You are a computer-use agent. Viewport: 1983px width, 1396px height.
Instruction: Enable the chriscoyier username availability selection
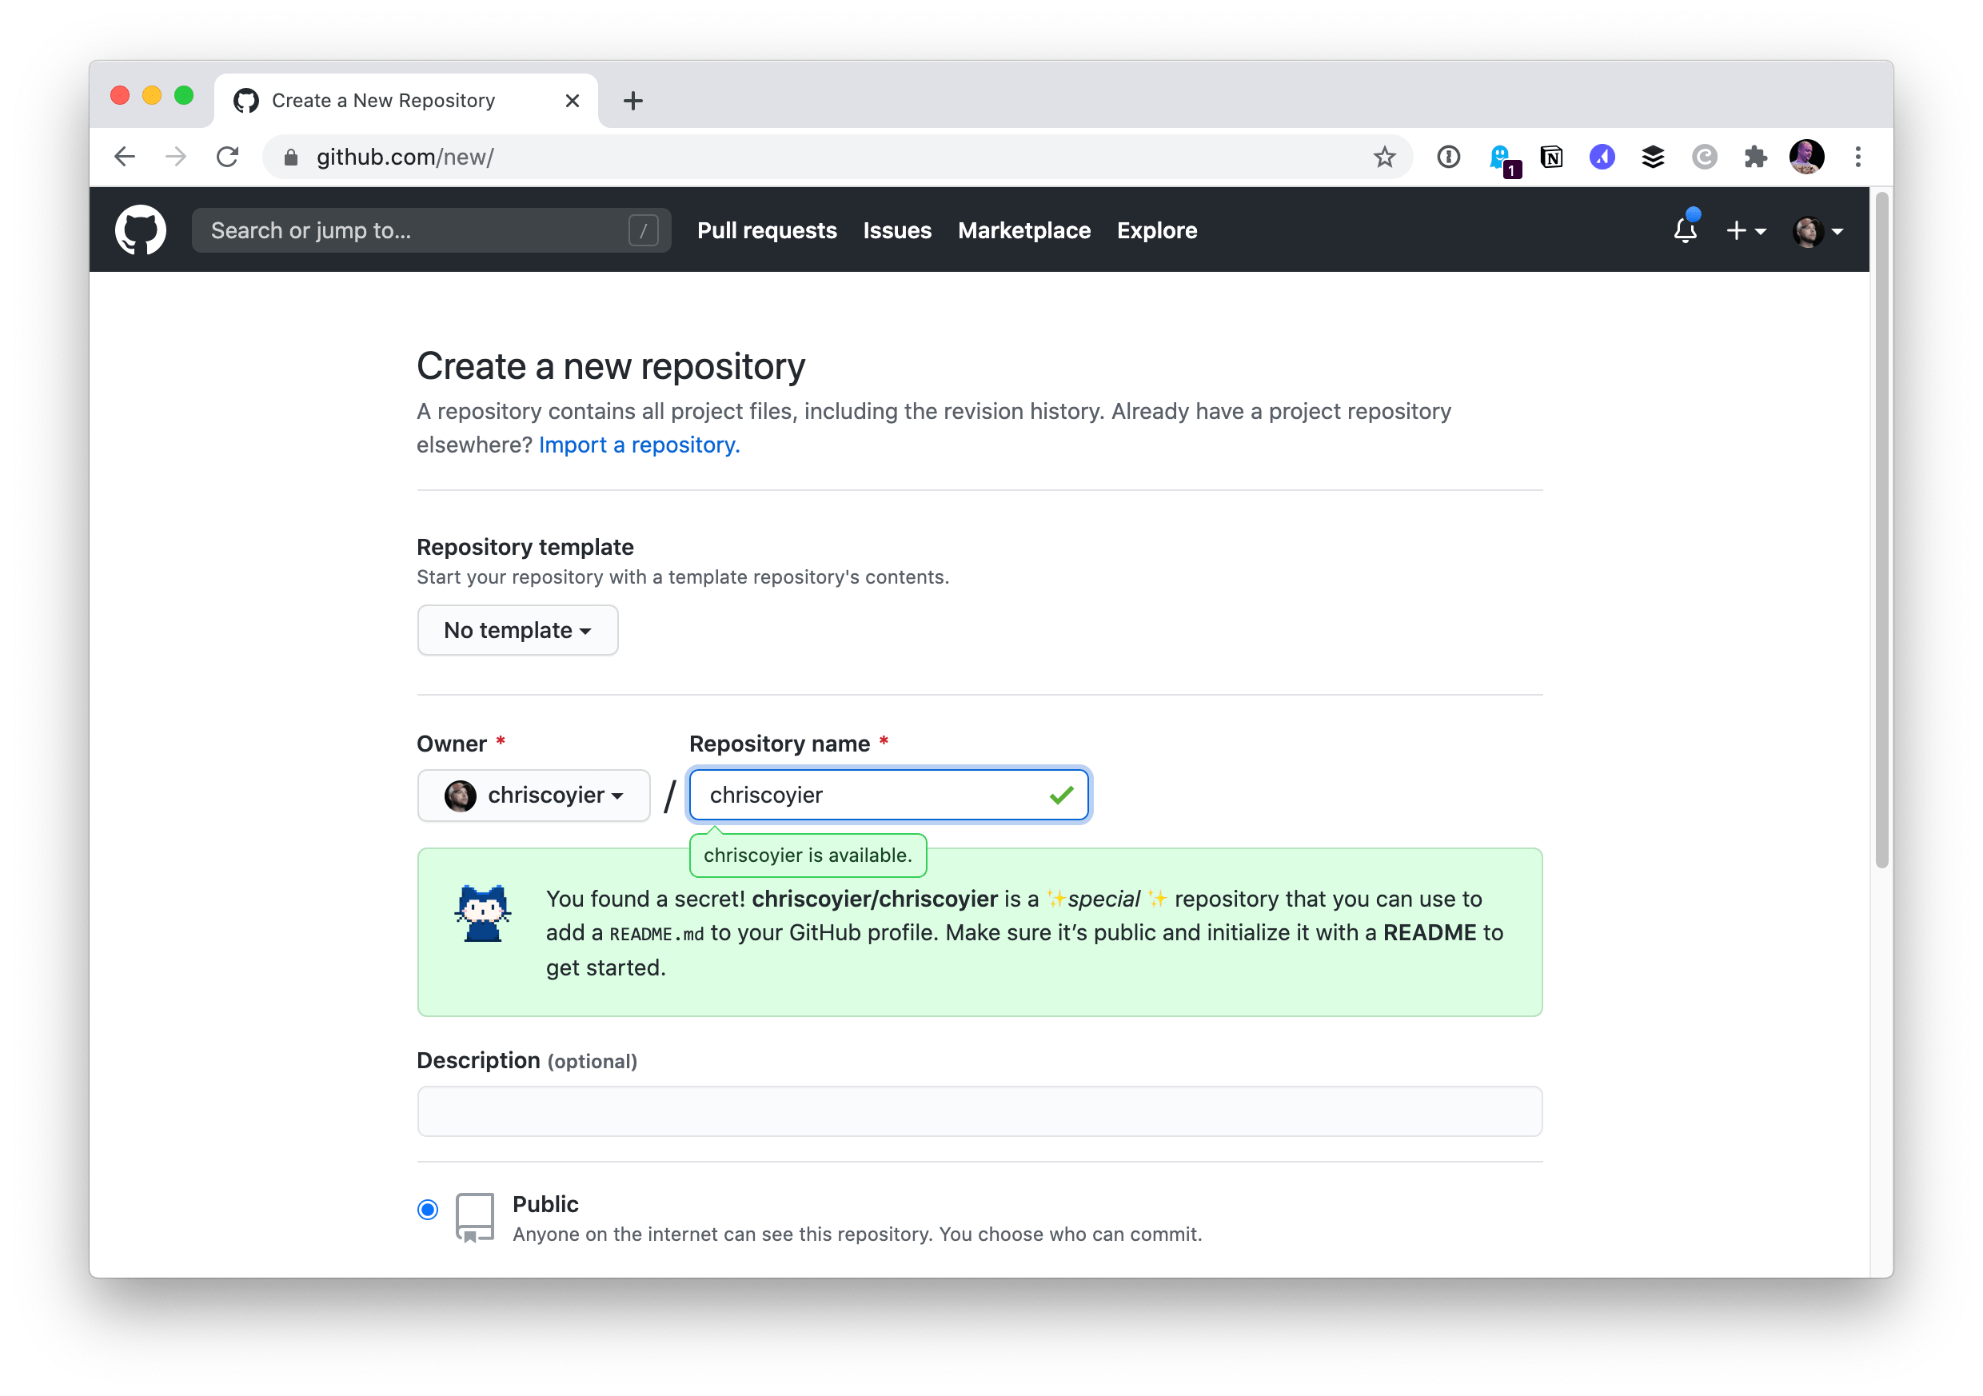click(x=808, y=856)
